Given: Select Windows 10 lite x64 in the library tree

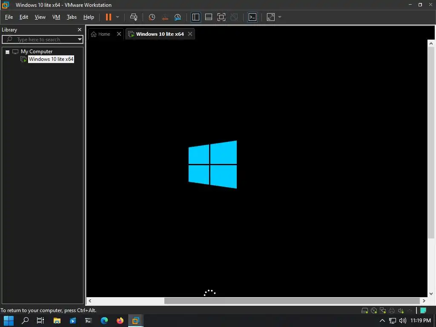Looking at the screenshot, I should coord(51,59).
